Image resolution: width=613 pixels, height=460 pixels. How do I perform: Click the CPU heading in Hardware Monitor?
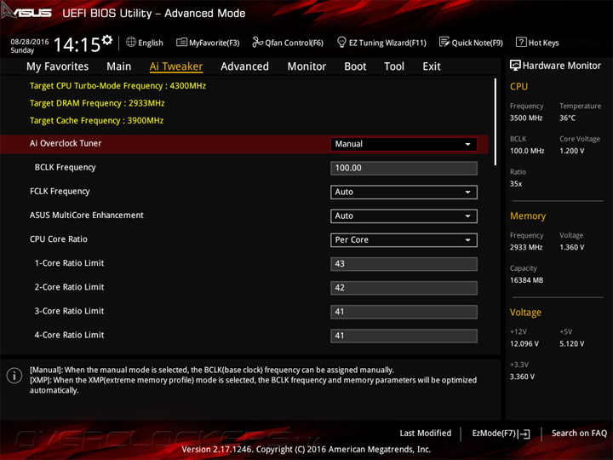point(518,86)
